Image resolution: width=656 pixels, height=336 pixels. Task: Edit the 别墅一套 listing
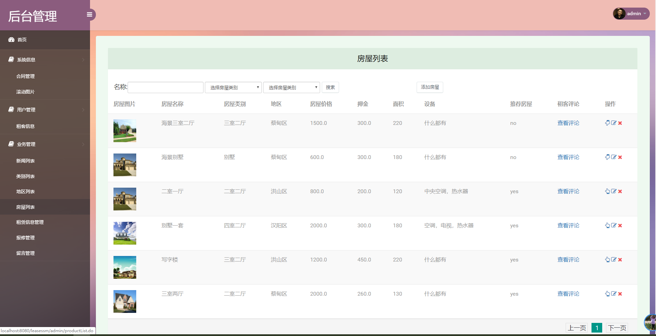click(614, 225)
